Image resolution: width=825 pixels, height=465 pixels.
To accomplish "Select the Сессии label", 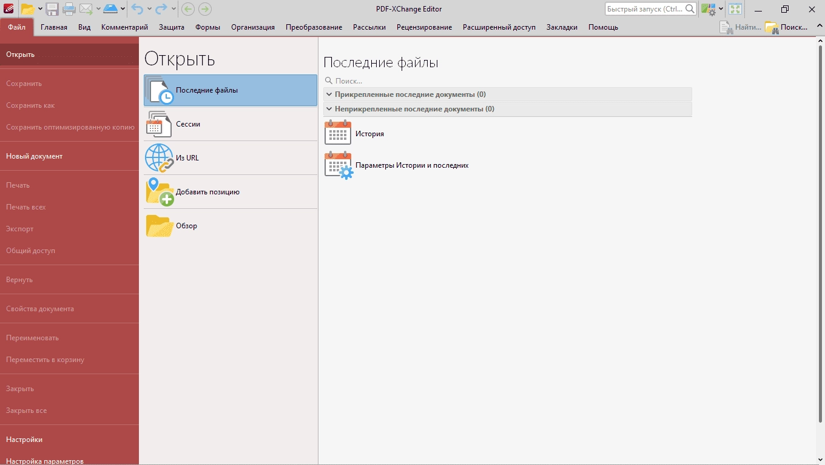I will point(188,124).
